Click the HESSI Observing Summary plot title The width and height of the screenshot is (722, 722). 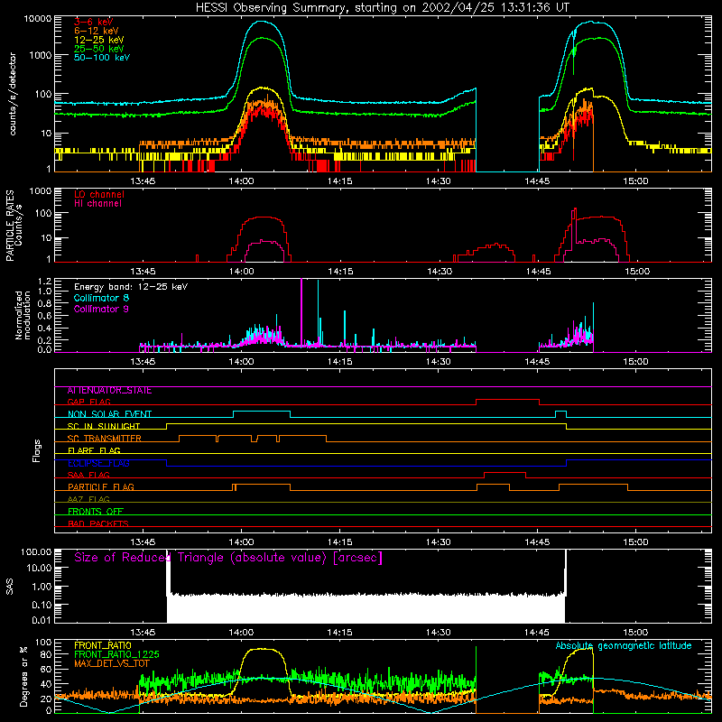pyautogui.click(x=383, y=8)
